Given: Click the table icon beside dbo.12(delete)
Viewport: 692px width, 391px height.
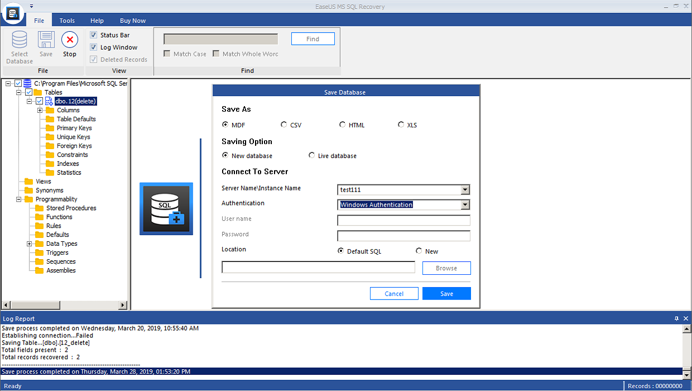Looking at the screenshot, I should tap(49, 101).
